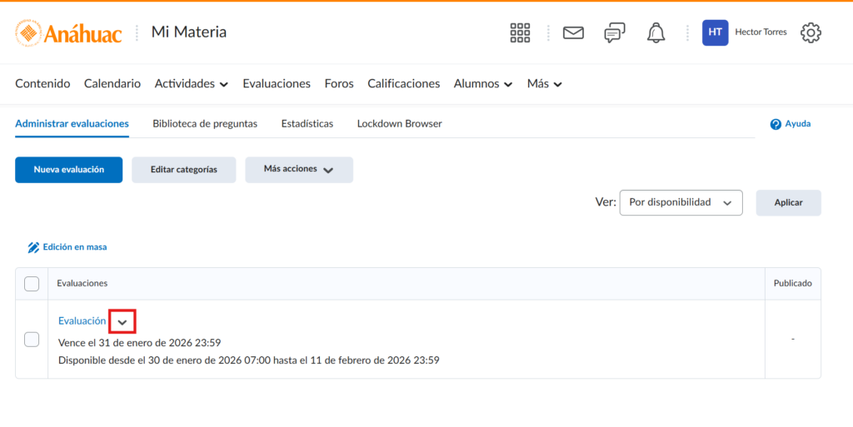Viewport: 853px width, 427px height.
Task: Open the Por disponibilidad view dropdown
Action: 681,202
